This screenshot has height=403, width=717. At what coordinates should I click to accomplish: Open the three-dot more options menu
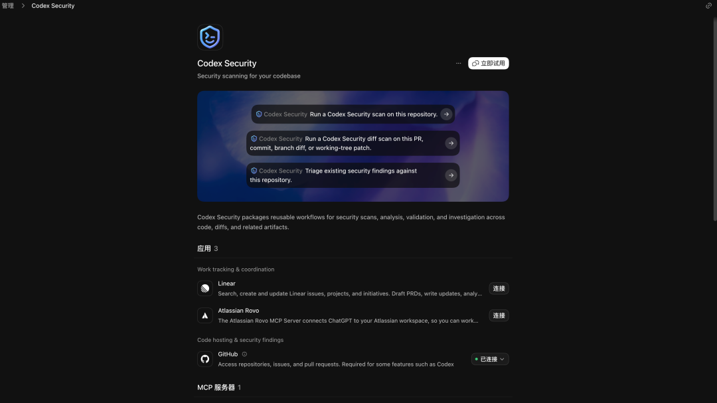[x=458, y=63]
